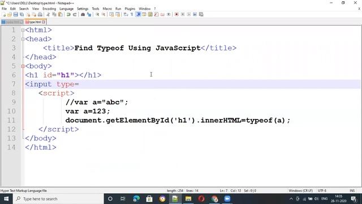
Task: Open the Plugins menu
Action: pos(130,9)
